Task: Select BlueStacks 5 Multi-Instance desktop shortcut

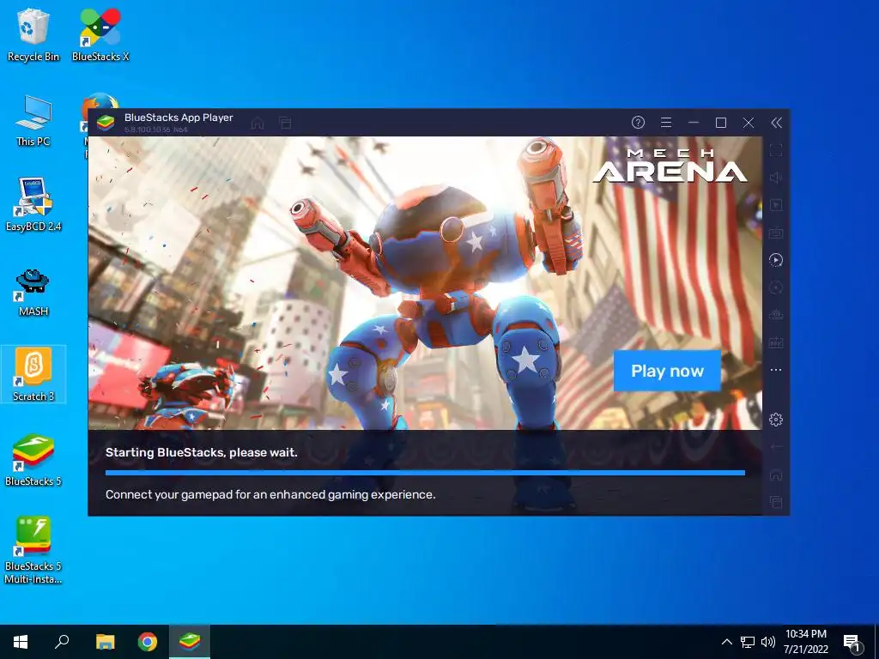Action: pos(33,550)
